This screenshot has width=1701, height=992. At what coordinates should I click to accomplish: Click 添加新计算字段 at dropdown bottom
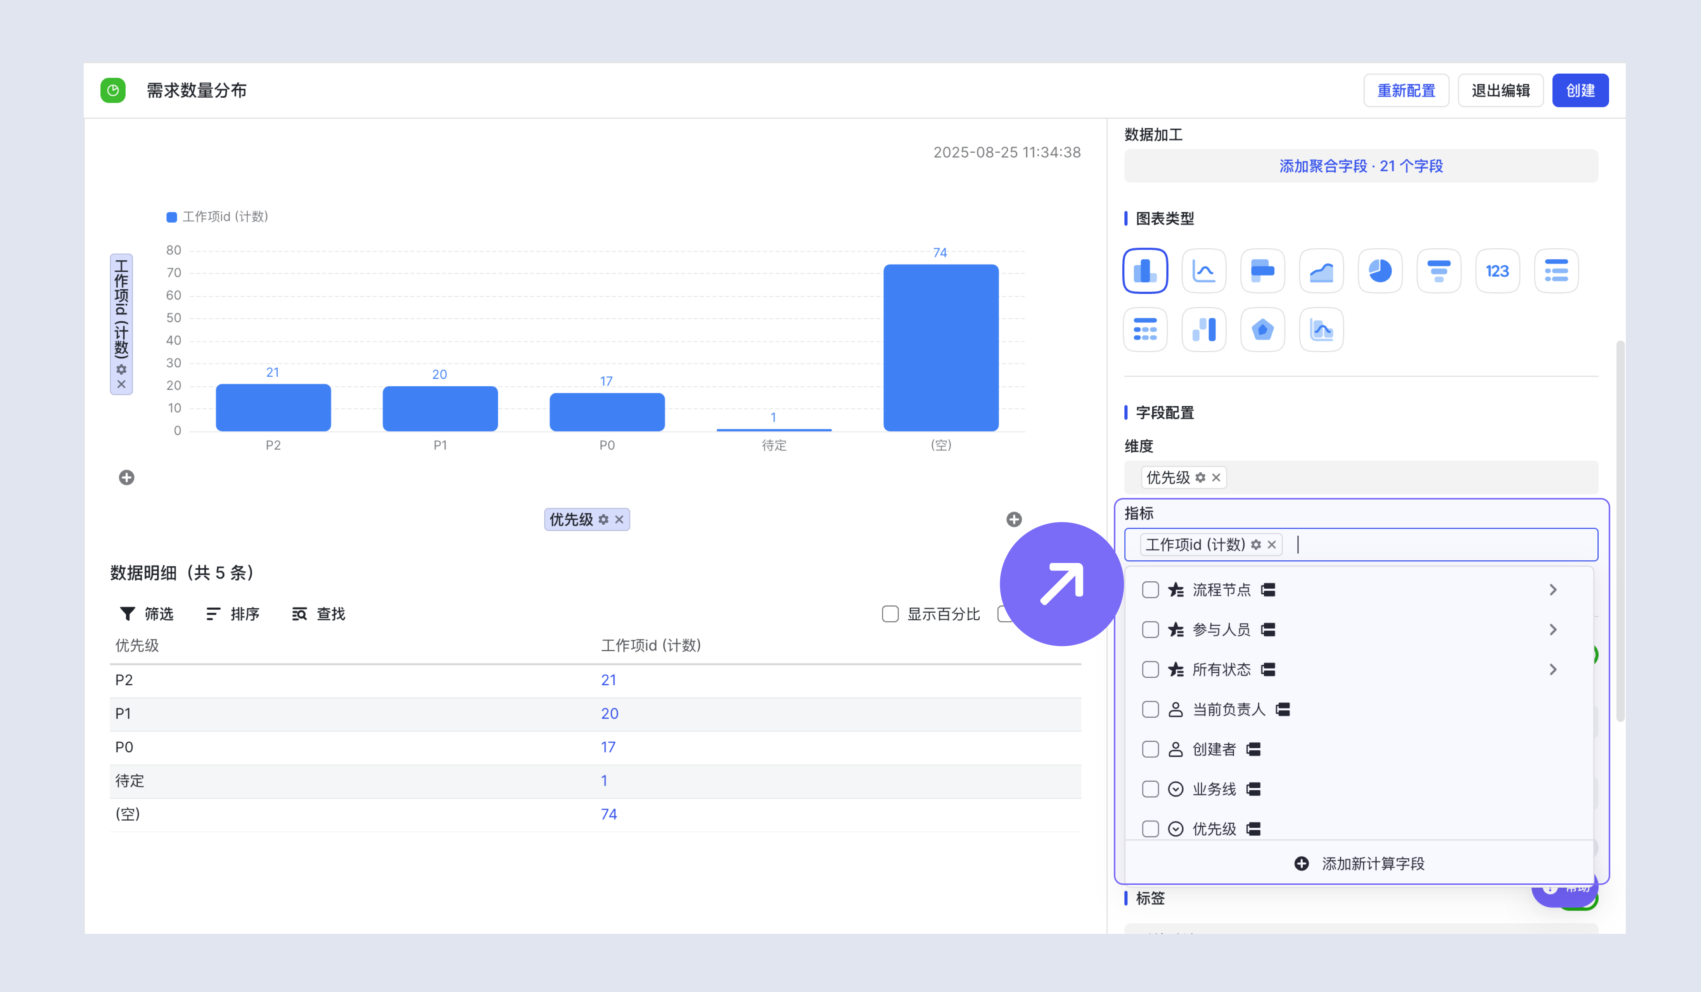pos(1359,864)
